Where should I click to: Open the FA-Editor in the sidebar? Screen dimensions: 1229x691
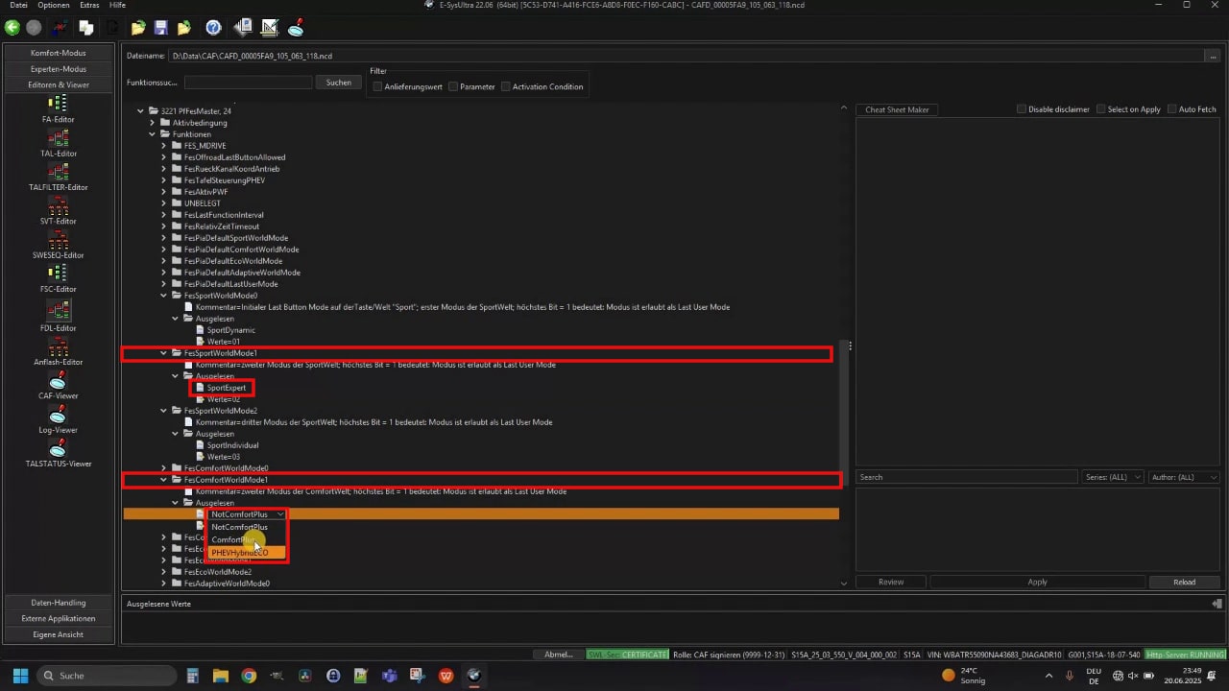coord(58,105)
